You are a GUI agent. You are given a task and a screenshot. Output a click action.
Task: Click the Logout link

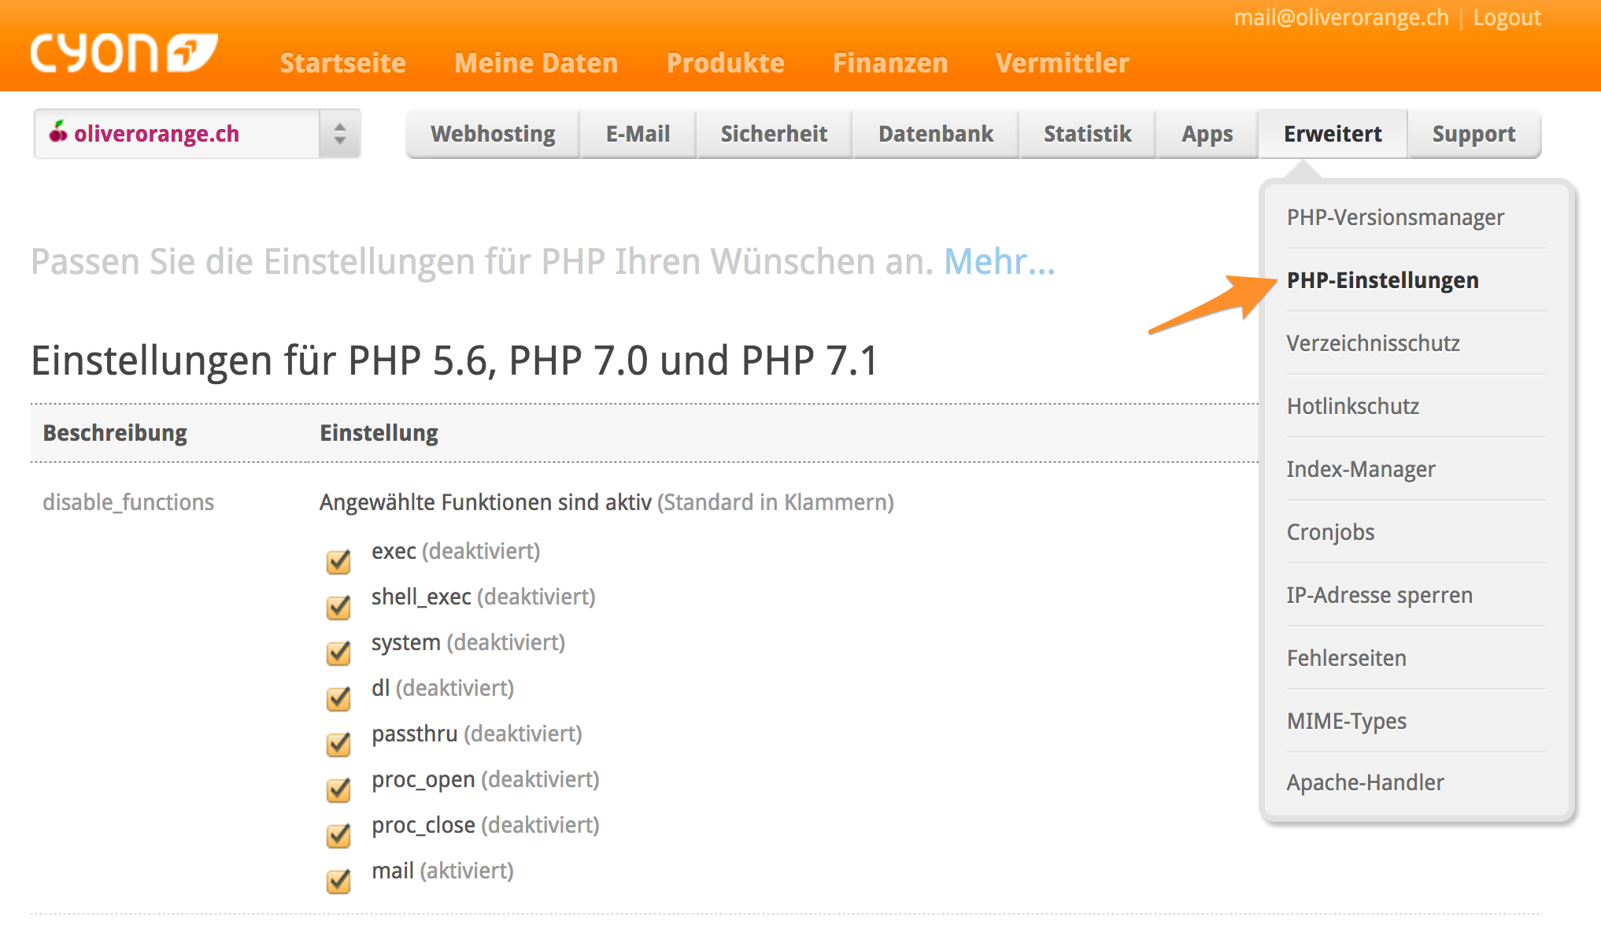pyautogui.click(x=1507, y=17)
